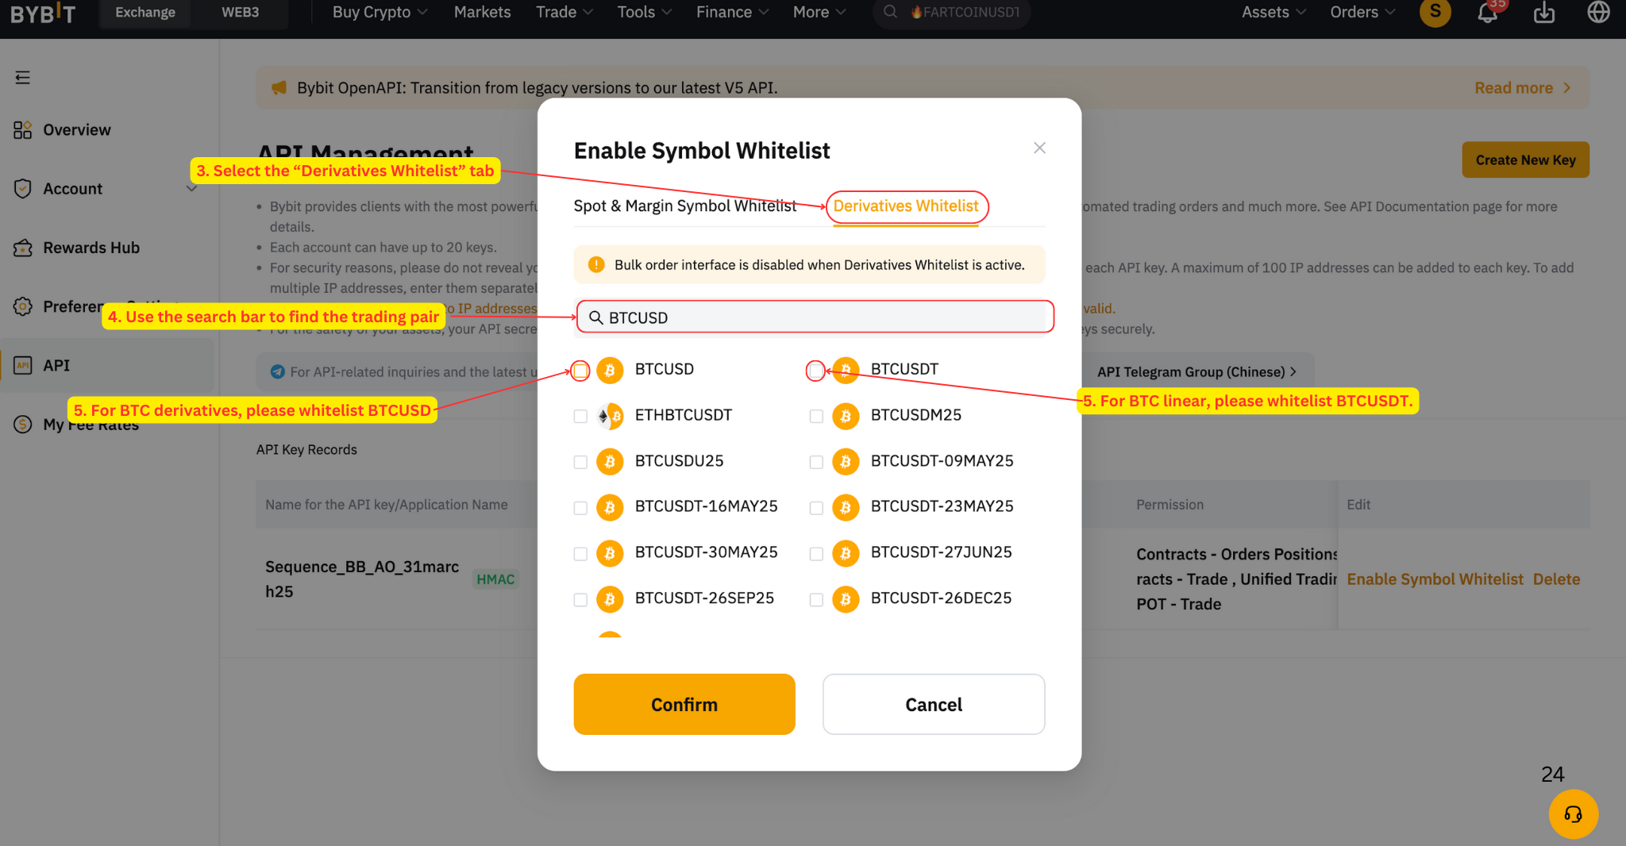This screenshot has width=1626, height=846.
Task: Click the Rewards Hub icon
Action: click(x=22, y=248)
